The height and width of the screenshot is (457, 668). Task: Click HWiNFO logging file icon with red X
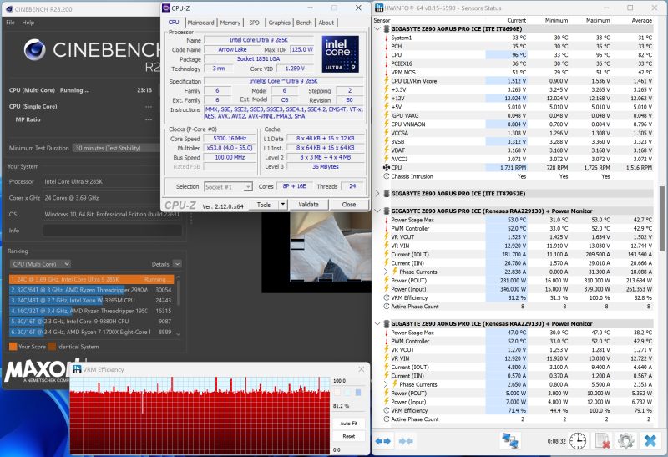(x=602, y=441)
